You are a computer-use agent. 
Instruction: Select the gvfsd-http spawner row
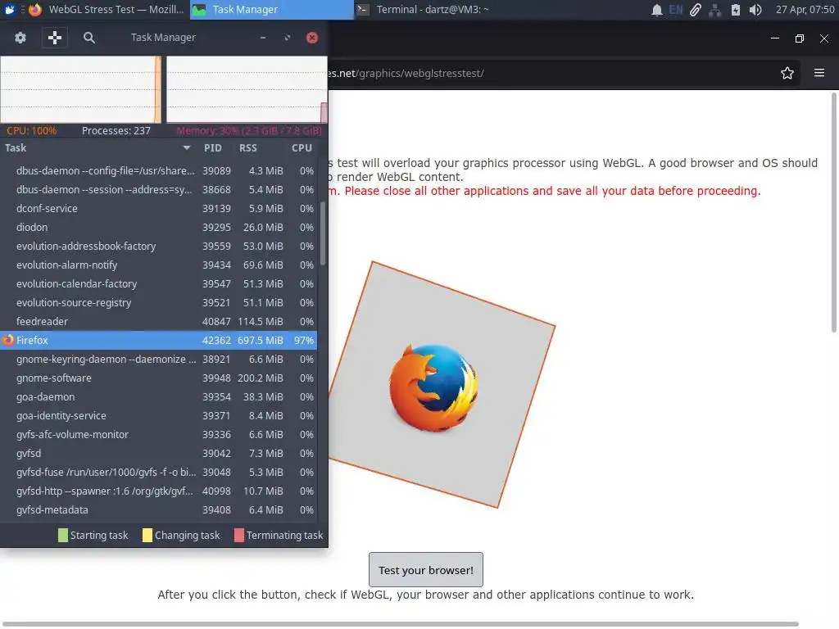[x=158, y=491]
